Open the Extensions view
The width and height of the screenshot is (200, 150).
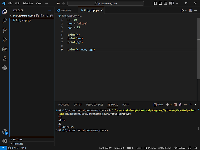pos(5,49)
